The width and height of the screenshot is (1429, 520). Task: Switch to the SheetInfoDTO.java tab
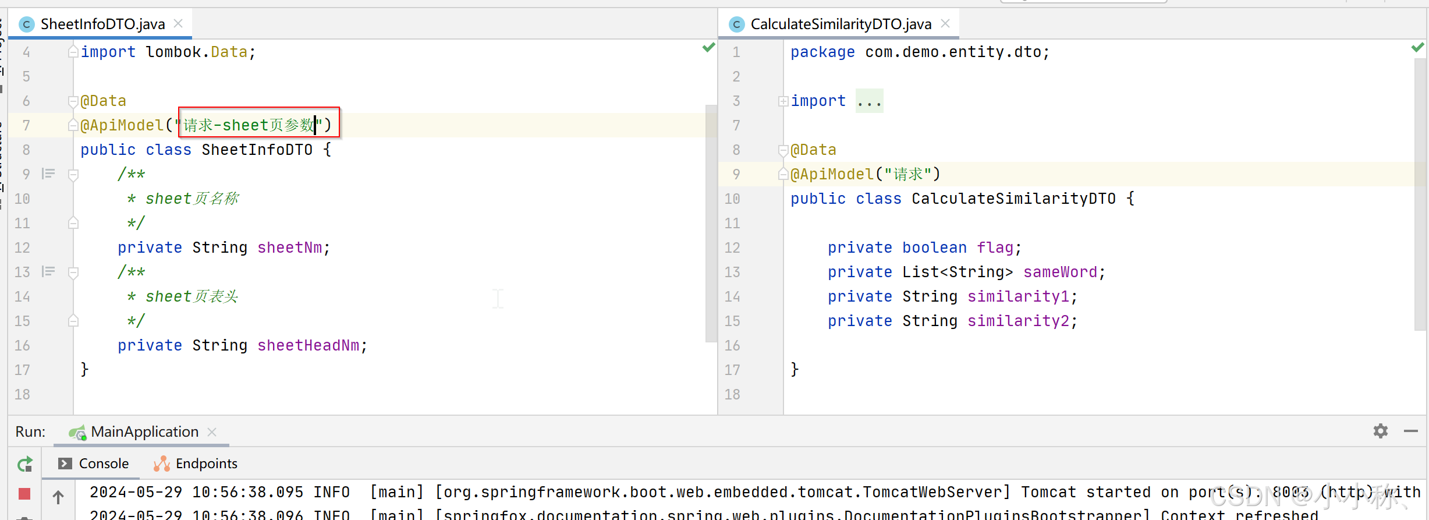coord(102,24)
